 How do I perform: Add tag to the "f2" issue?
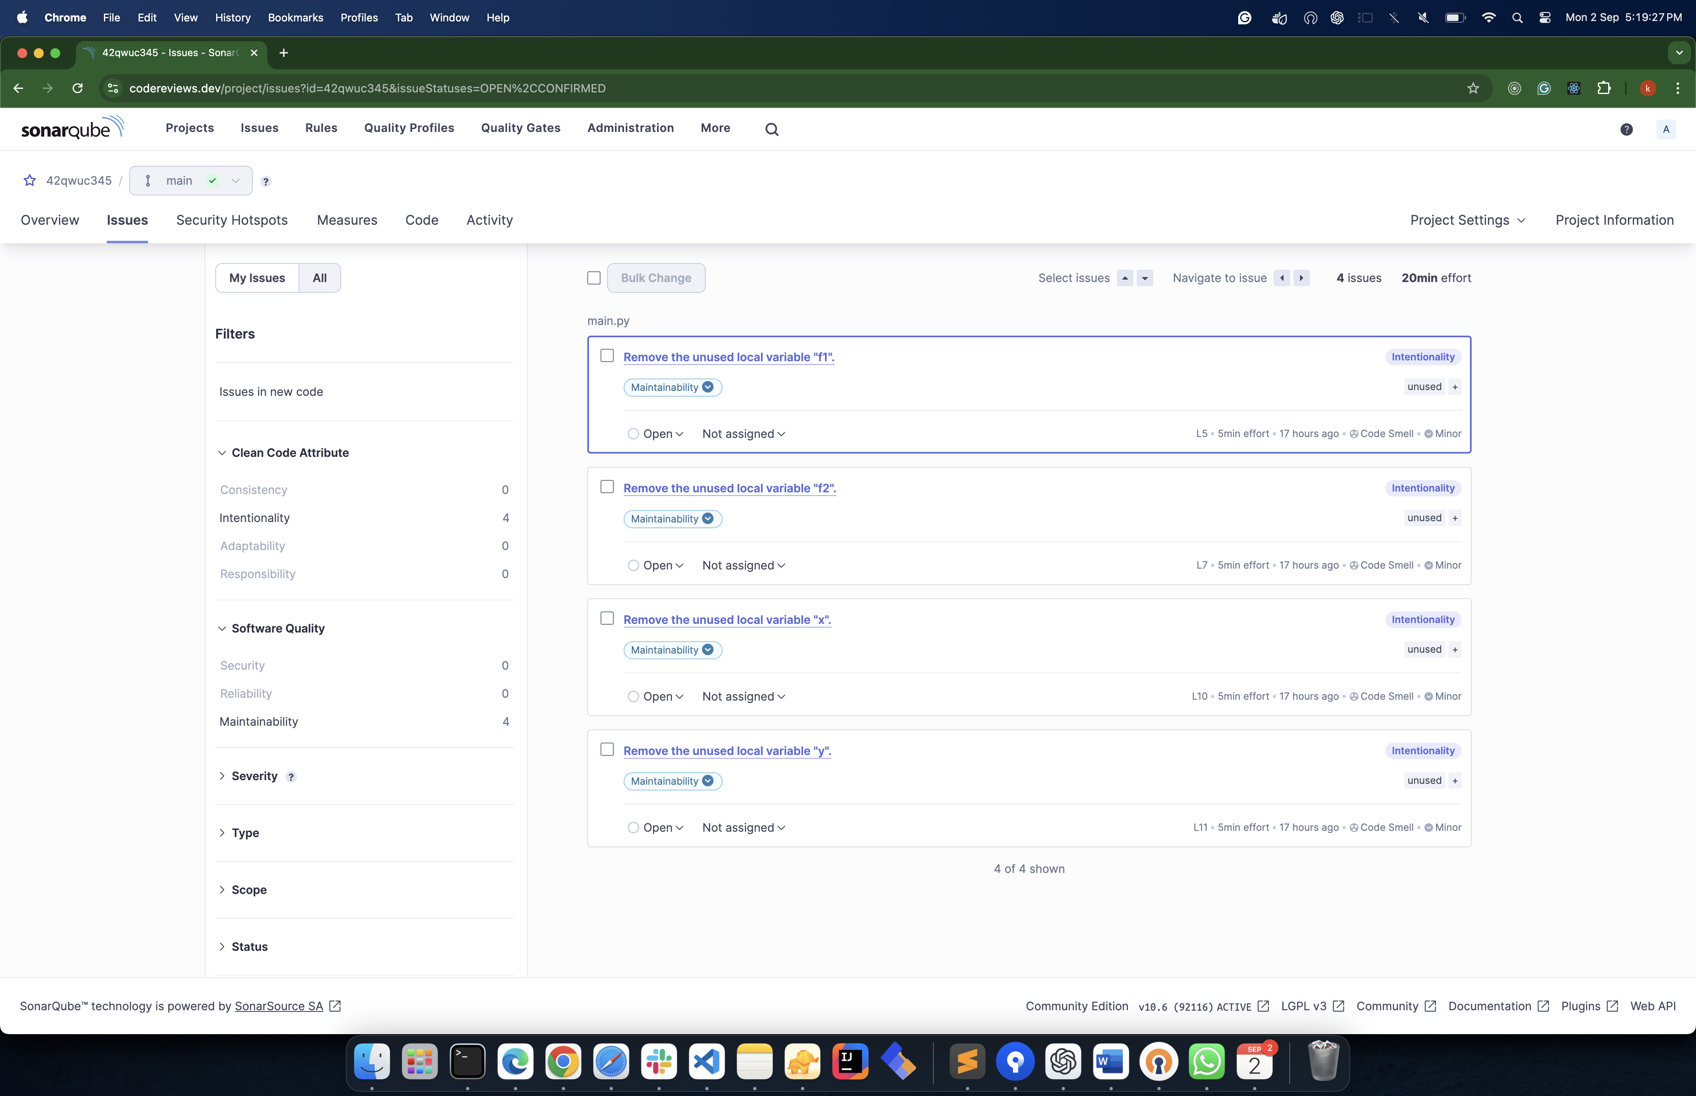[x=1455, y=518]
